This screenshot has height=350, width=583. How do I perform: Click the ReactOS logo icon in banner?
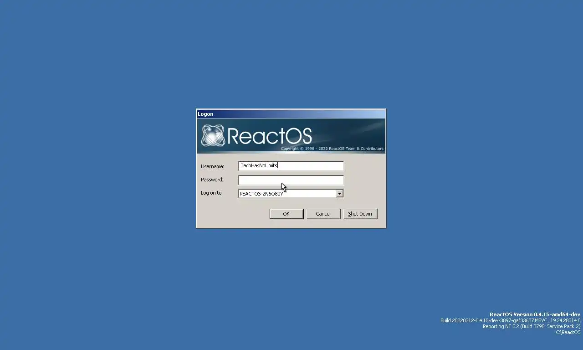click(213, 135)
